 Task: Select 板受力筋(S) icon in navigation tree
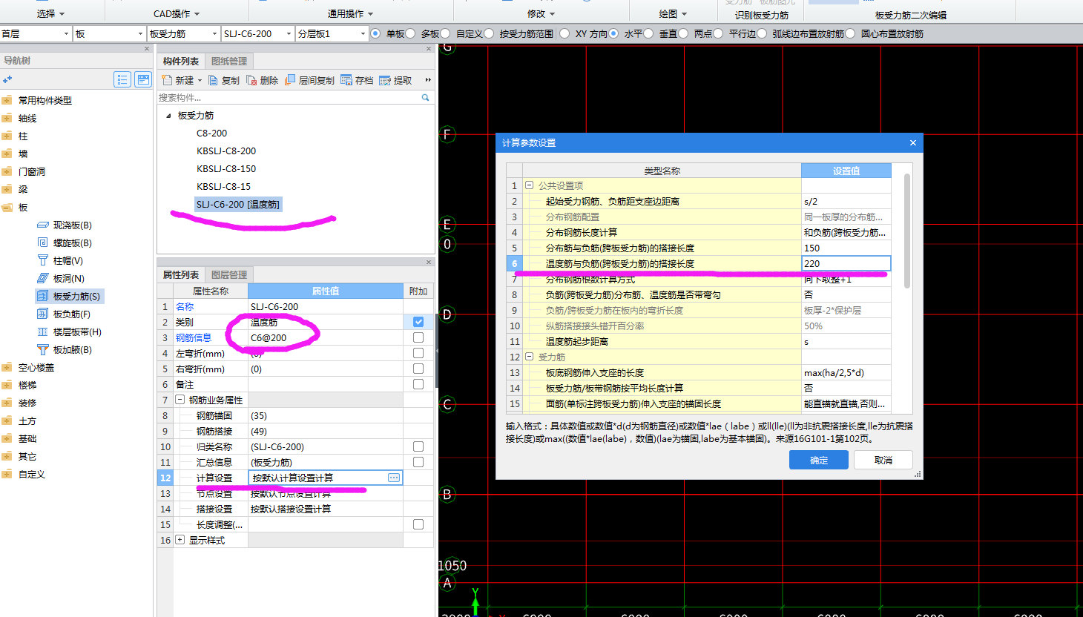click(x=42, y=296)
